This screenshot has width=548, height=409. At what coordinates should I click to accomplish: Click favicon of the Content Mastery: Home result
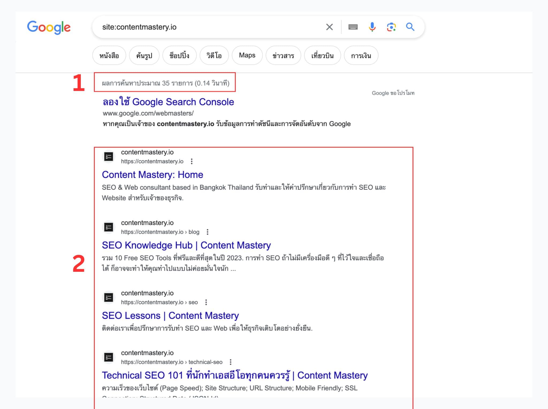tap(109, 157)
